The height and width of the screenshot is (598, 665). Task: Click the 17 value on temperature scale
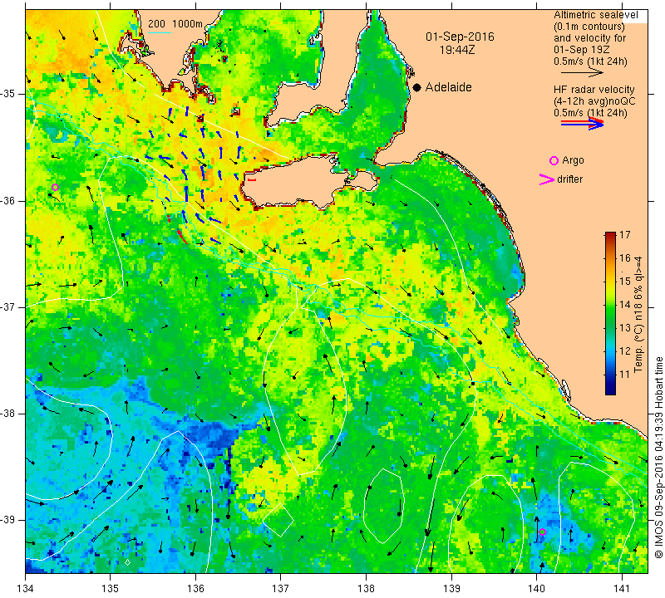coord(625,235)
